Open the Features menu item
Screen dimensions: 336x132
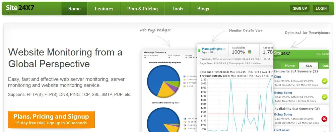point(104,9)
